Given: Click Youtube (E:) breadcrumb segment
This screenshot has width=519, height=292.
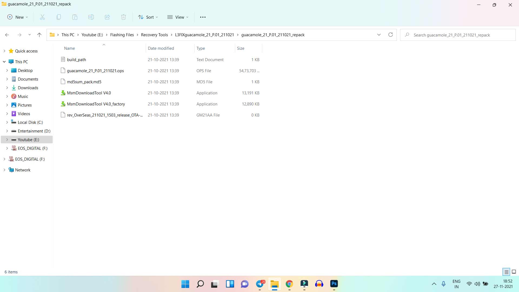Looking at the screenshot, I should pos(92,35).
